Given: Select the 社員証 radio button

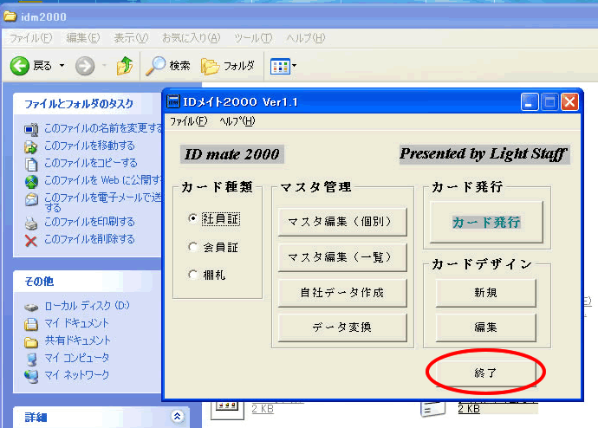Looking at the screenshot, I should pos(193,218).
